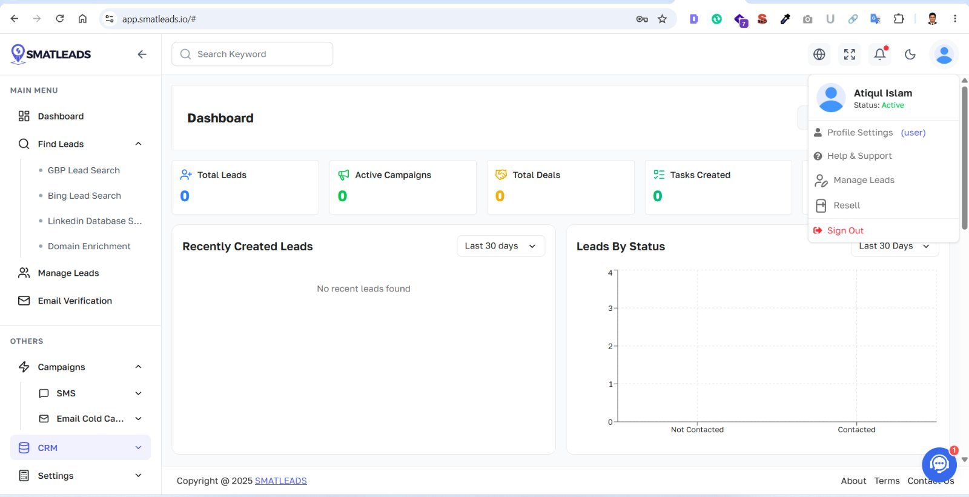Screen dimensions: 969x497
Task: Open Last 30 days dropdown for Recent Leads
Action: tap(501, 246)
